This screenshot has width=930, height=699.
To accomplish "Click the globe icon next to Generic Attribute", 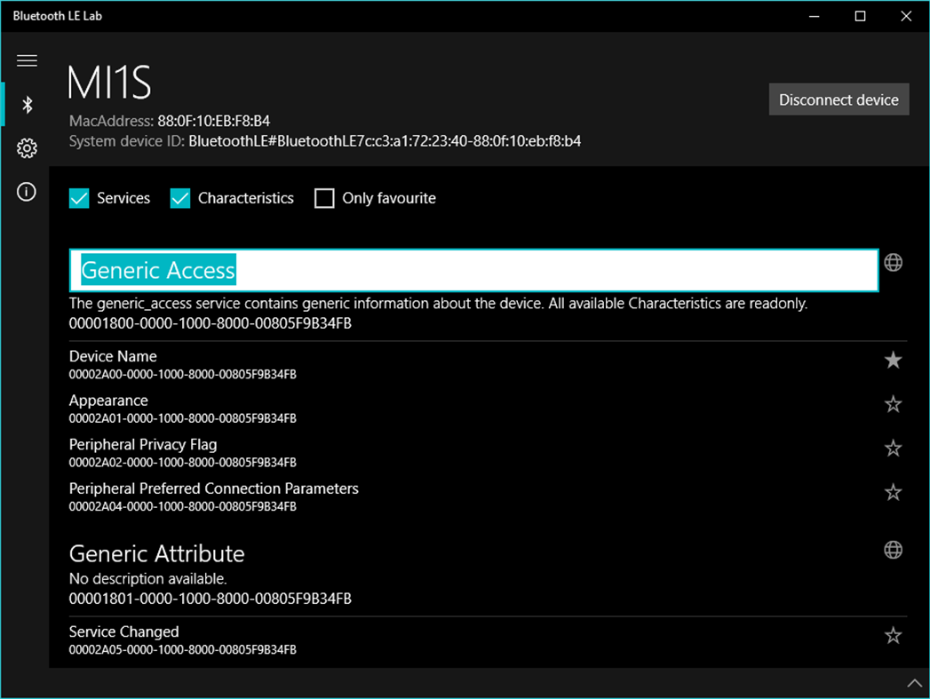I will [893, 551].
